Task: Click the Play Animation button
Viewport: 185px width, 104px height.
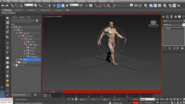Action: pos(164,99)
